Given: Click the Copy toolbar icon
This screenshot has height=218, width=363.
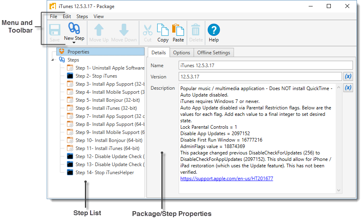Looking at the screenshot, I should [163, 30].
